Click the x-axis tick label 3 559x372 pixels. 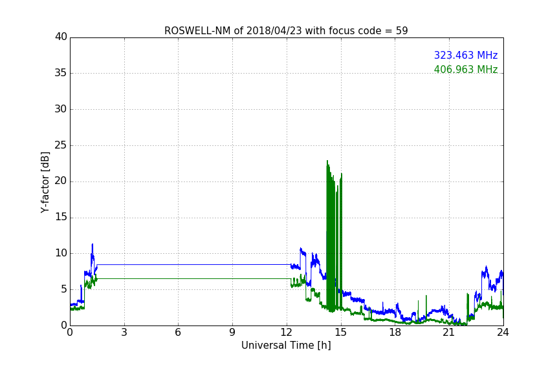pyautogui.click(x=124, y=333)
